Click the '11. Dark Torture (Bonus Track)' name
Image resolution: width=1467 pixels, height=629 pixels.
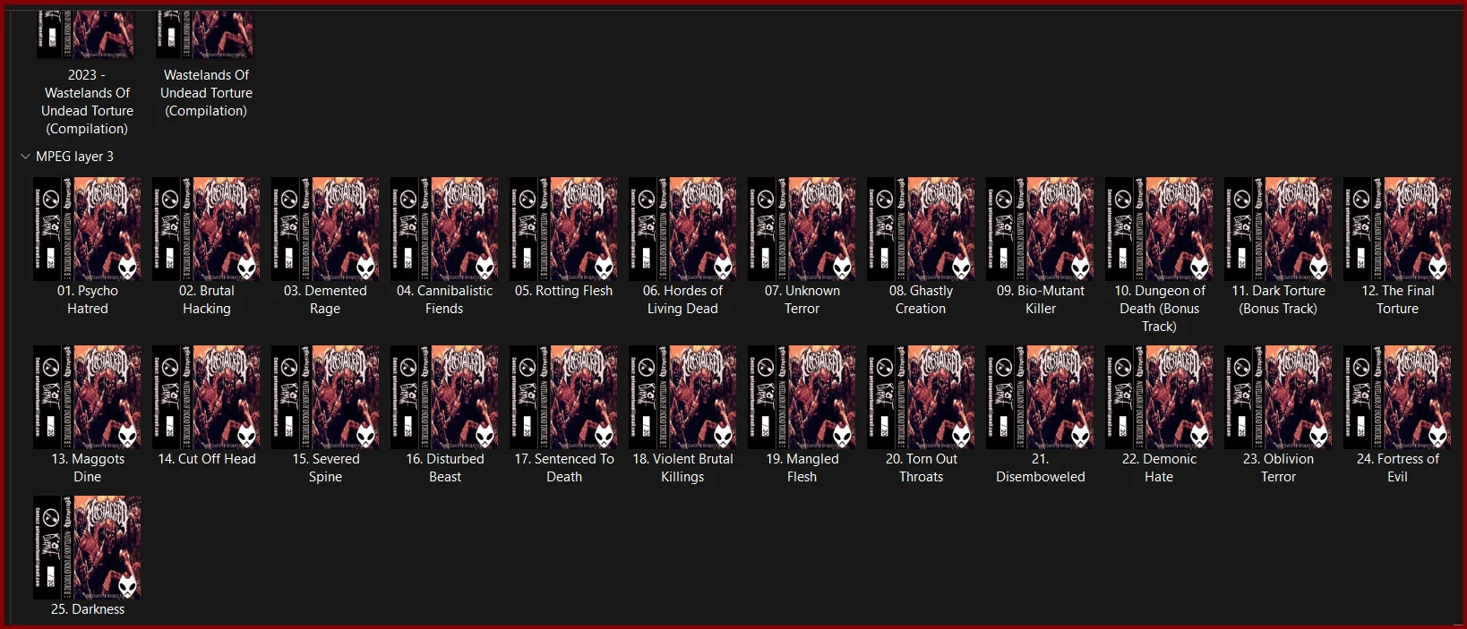click(1278, 300)
